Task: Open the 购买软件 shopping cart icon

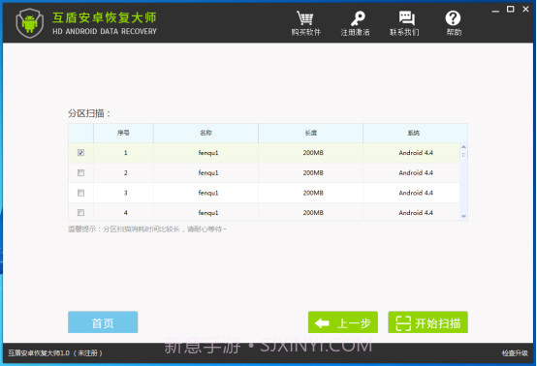Action: [x=304, y=18]
